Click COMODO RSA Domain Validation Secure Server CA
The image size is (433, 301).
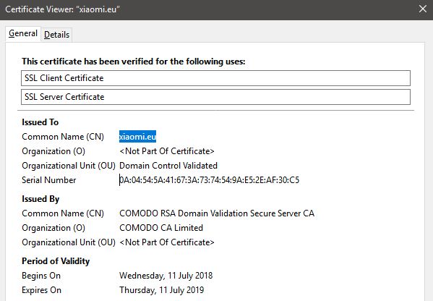[217, 213]
